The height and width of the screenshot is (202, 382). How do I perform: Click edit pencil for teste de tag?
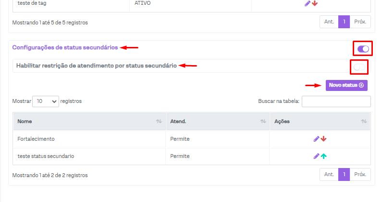(308, 3)
